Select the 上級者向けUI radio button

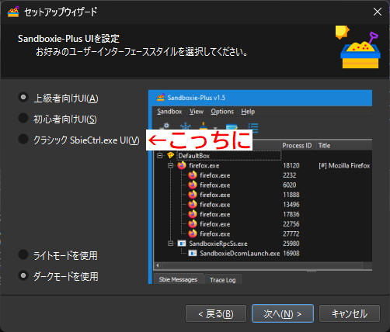tap(23, 97)
